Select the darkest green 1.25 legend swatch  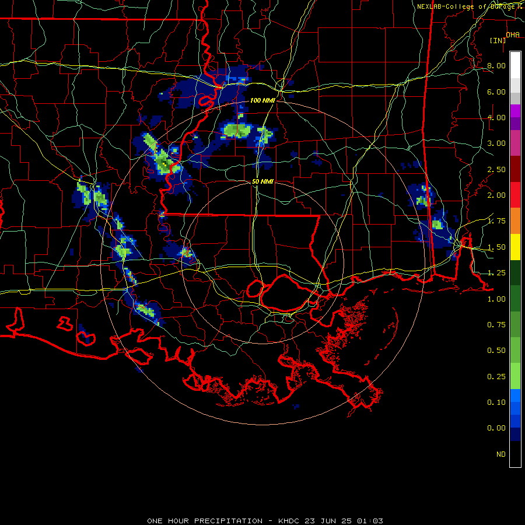click(x=515, y=272)
